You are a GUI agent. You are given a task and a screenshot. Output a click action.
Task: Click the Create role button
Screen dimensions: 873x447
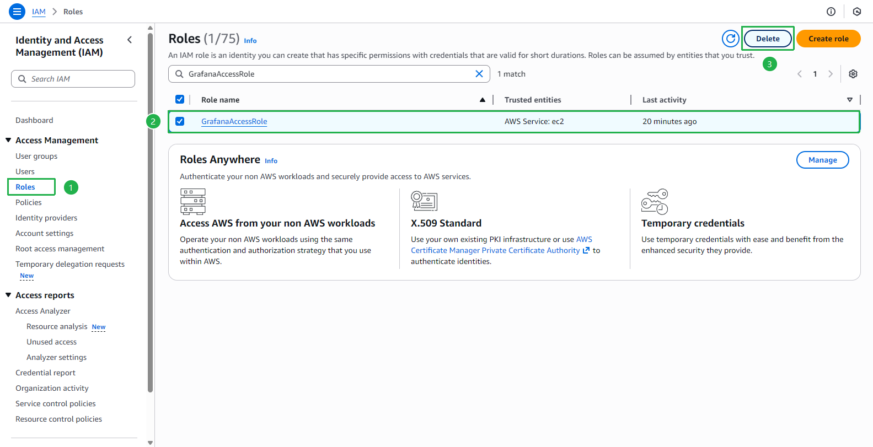point(828,39)
